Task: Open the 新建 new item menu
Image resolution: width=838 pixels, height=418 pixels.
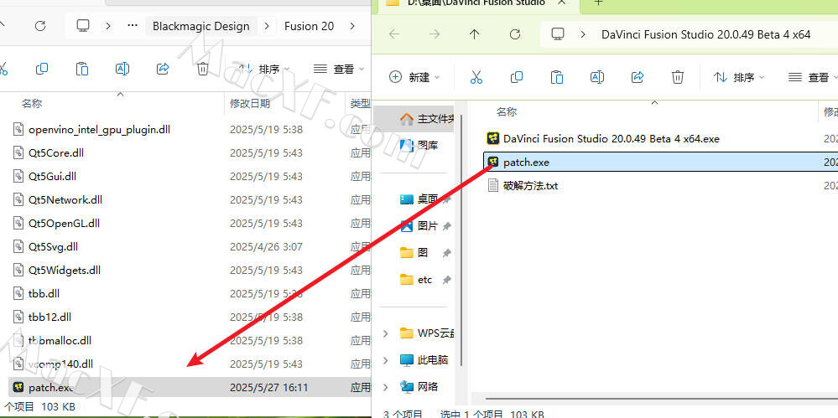Action: [x=414, y=77]
